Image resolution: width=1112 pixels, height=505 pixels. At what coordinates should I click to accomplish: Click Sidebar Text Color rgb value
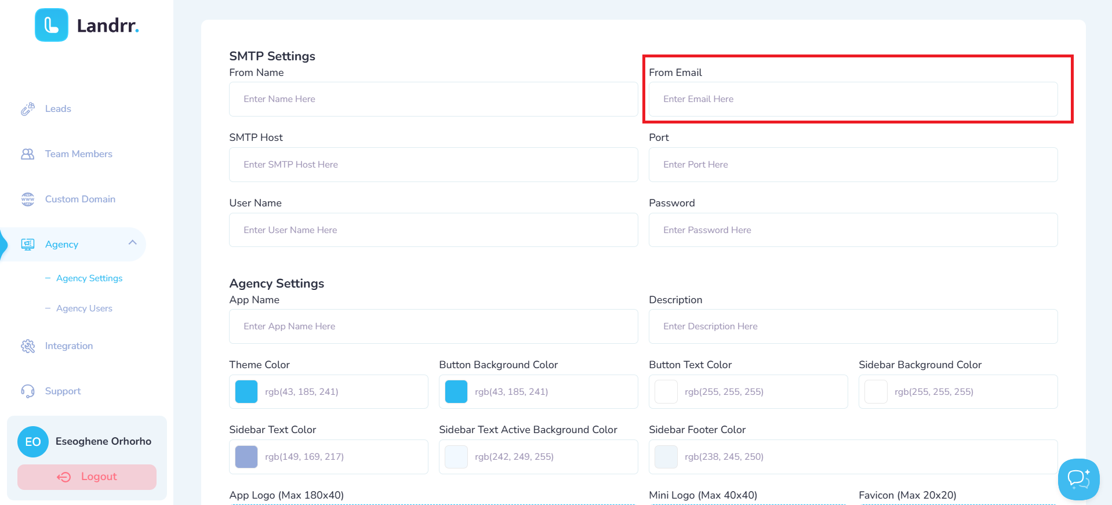[304, 457]
